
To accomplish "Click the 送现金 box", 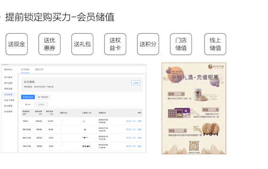I will click(x=16, y=44).
